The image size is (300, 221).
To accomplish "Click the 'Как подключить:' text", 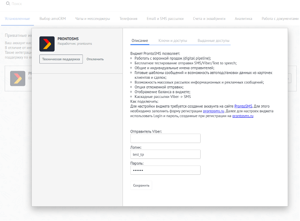I will pos(144,101).
